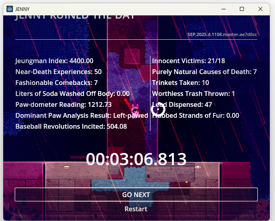Click Liters of Soda Washed Off Body stat
This screenshot has width=275, height=221.
pos(72,93)
